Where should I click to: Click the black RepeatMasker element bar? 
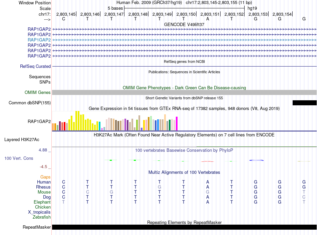click(x=184, y=227)
